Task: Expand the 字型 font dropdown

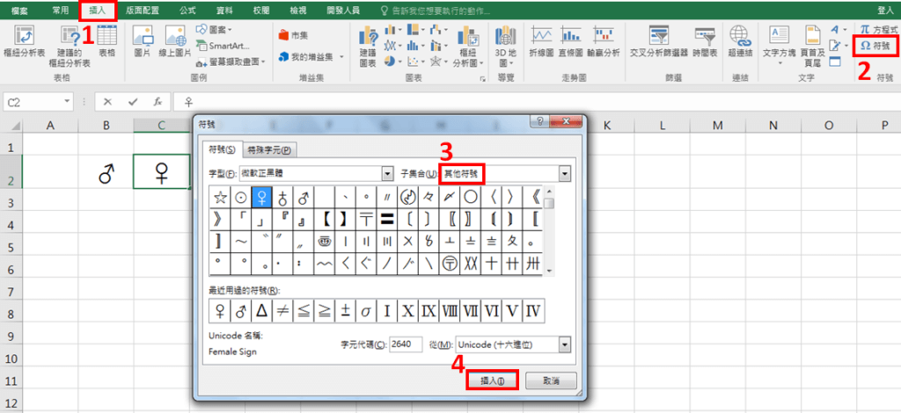Action: (387, 174)
